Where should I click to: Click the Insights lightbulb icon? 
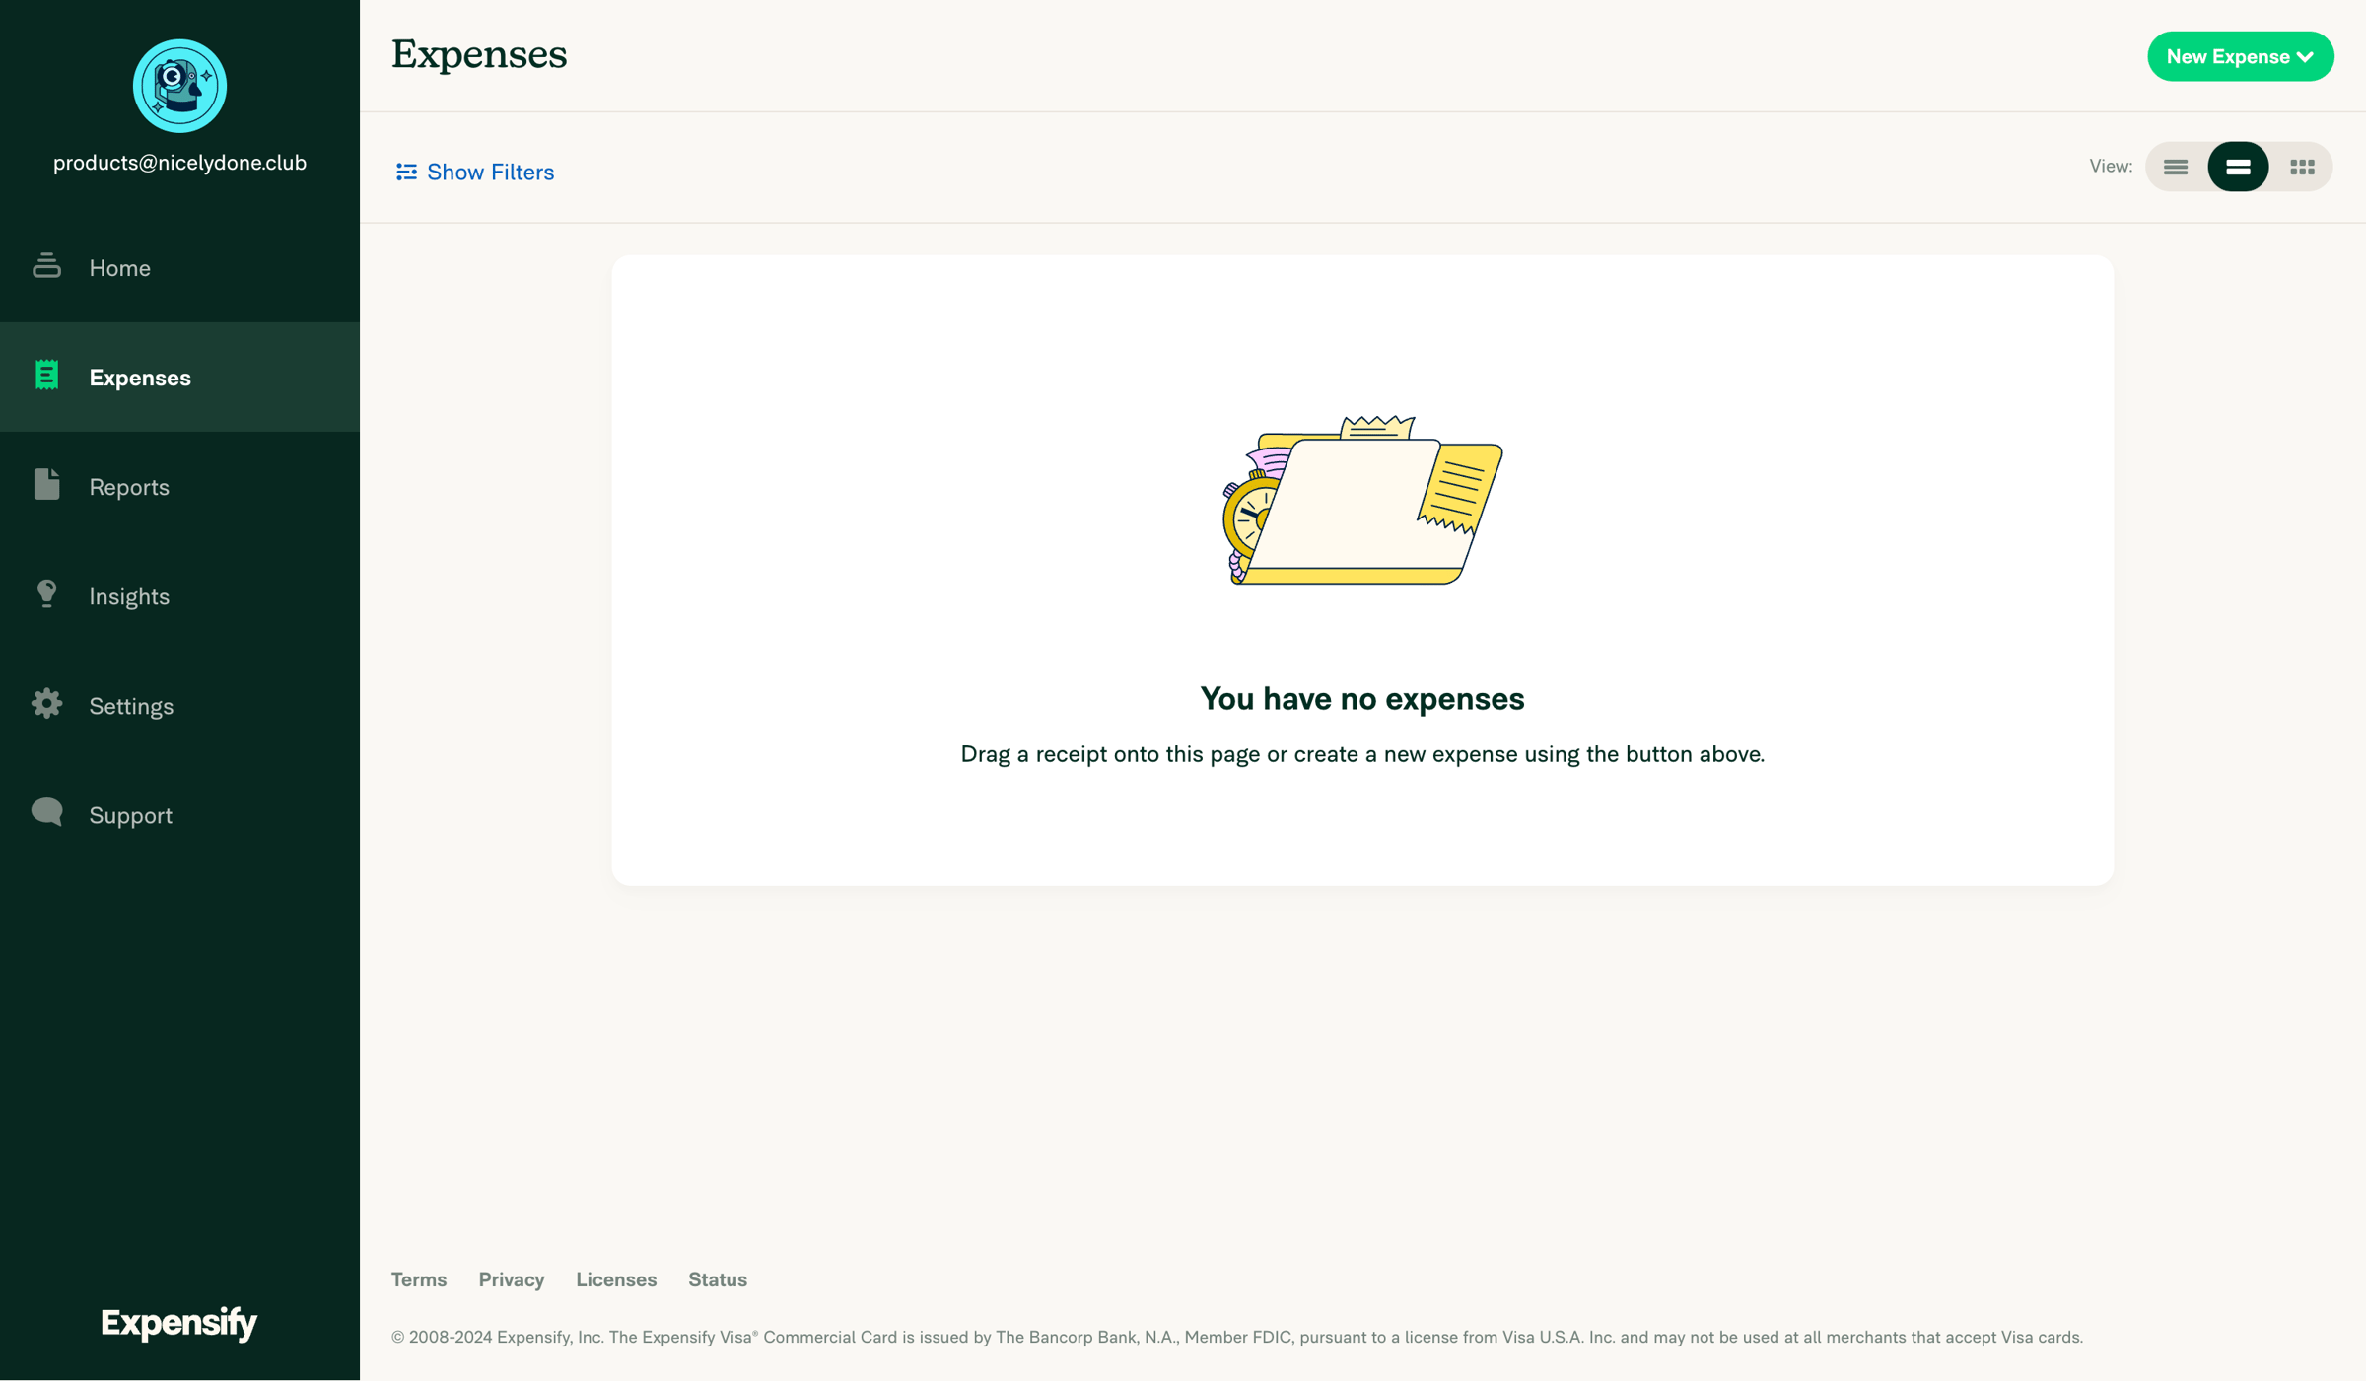tap(46, 593)
